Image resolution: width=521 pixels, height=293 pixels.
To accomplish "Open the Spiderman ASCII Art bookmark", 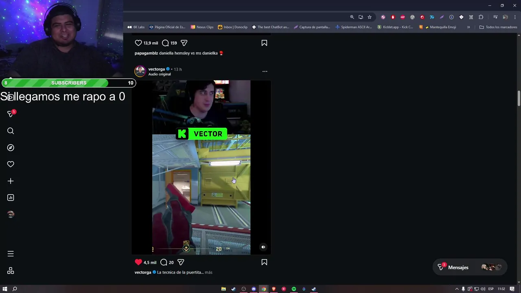I will (354, 27).
